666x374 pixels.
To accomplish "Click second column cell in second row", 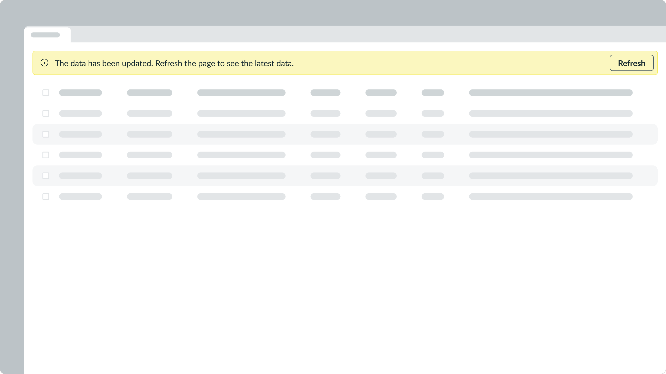I will click(149, 114).
